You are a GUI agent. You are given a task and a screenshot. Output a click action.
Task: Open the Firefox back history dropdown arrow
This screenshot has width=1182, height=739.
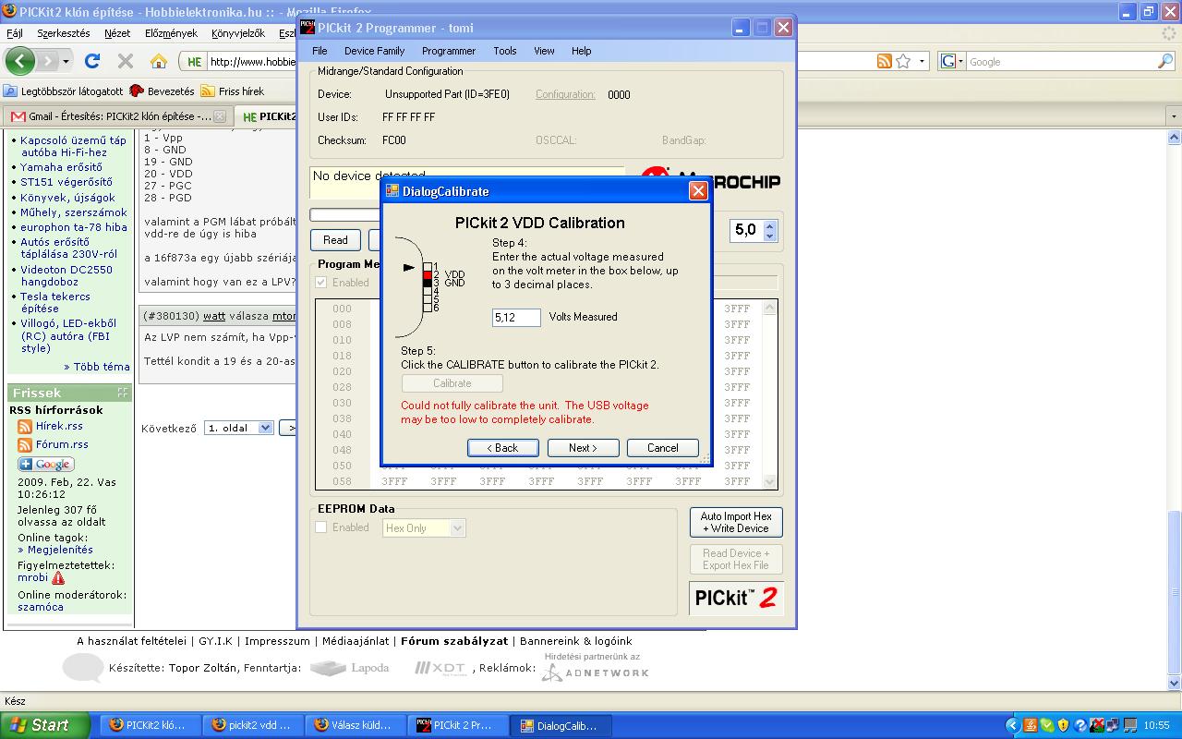click(x=66, y=62)
